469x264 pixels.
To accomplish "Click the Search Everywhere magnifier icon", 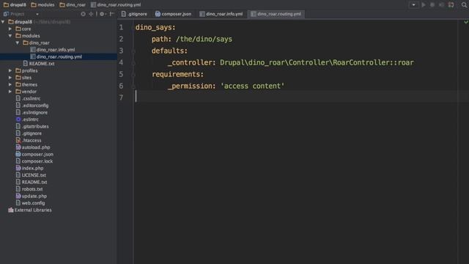I will point(464,5).
